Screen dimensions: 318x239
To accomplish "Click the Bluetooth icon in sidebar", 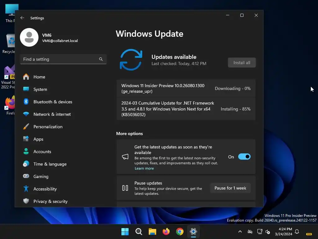I will 26,101.
